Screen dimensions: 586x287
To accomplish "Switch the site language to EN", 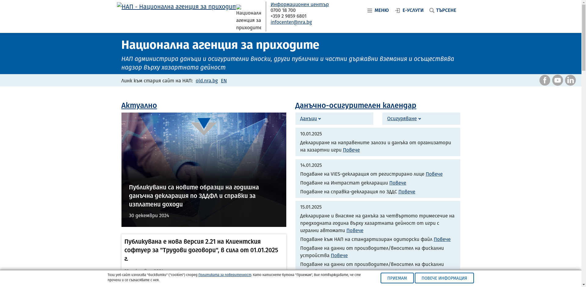I will 224,81.
